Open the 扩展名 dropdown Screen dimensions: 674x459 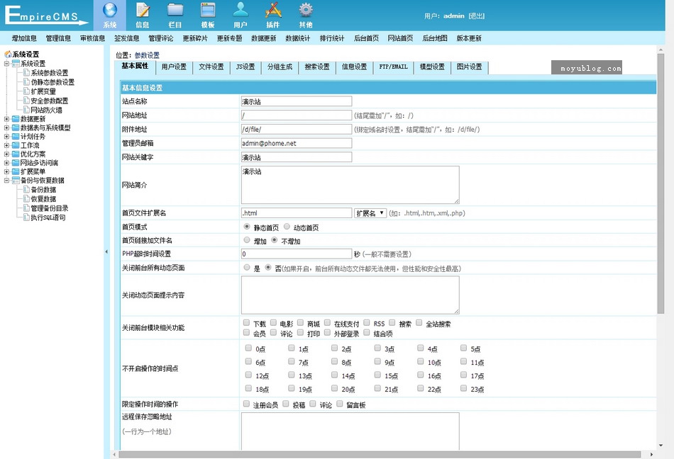[x=370, y=213]
